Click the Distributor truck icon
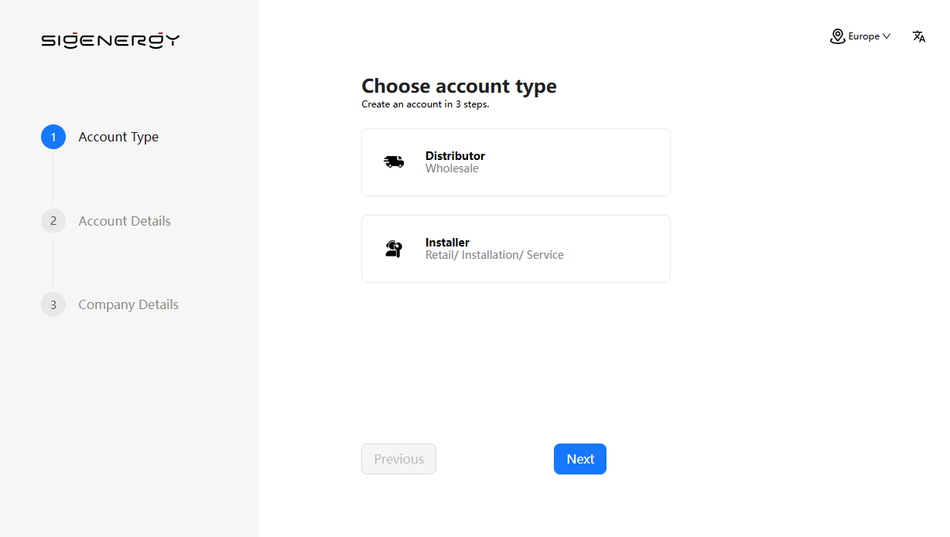Viewport: 950px width, 537px height. tap(394, 161)
